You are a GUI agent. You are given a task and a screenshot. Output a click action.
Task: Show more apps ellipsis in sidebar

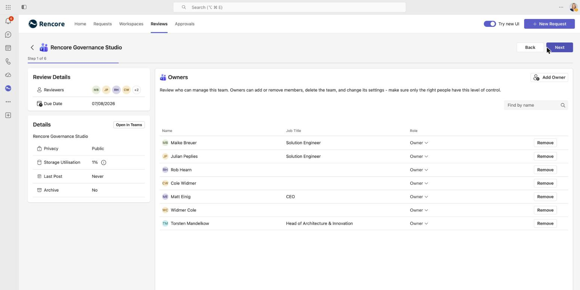click(8, 102)
